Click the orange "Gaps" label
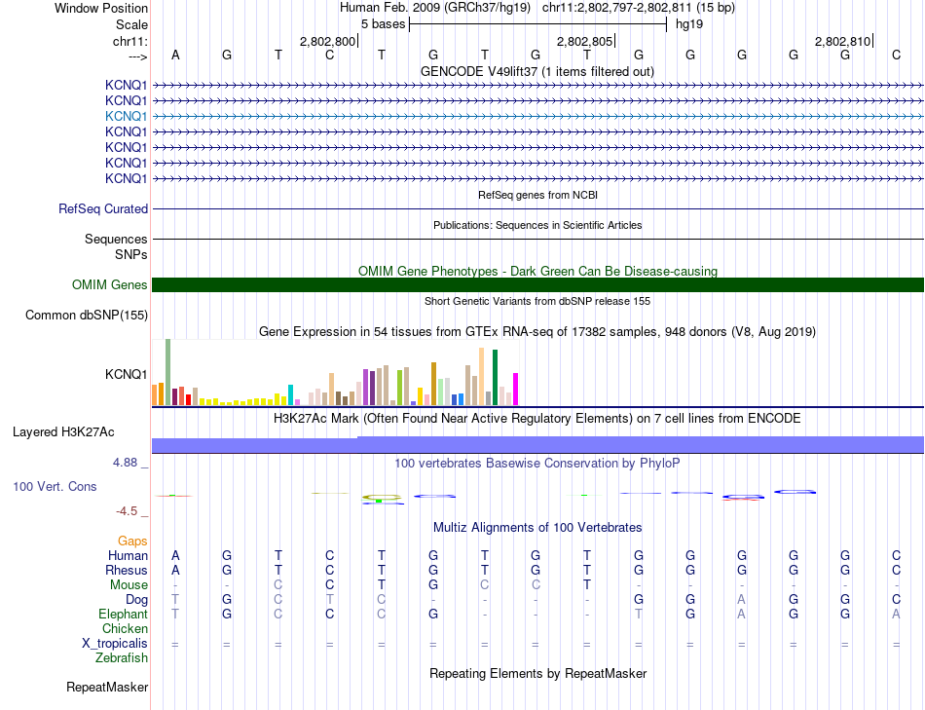This screenshot has height=710, width=925. (x=132, y=542)
